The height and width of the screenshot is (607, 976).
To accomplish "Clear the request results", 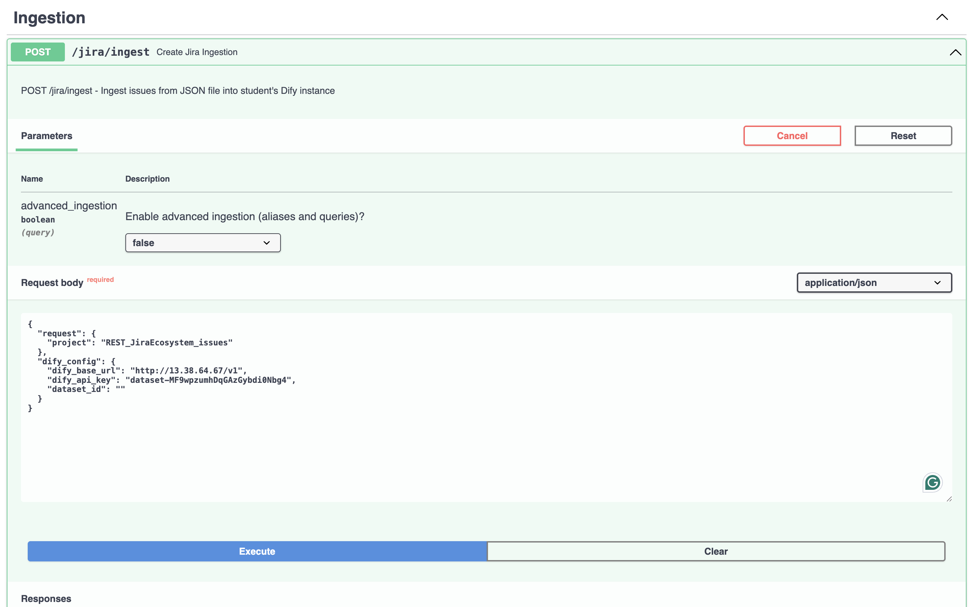I will click(715, 551).
